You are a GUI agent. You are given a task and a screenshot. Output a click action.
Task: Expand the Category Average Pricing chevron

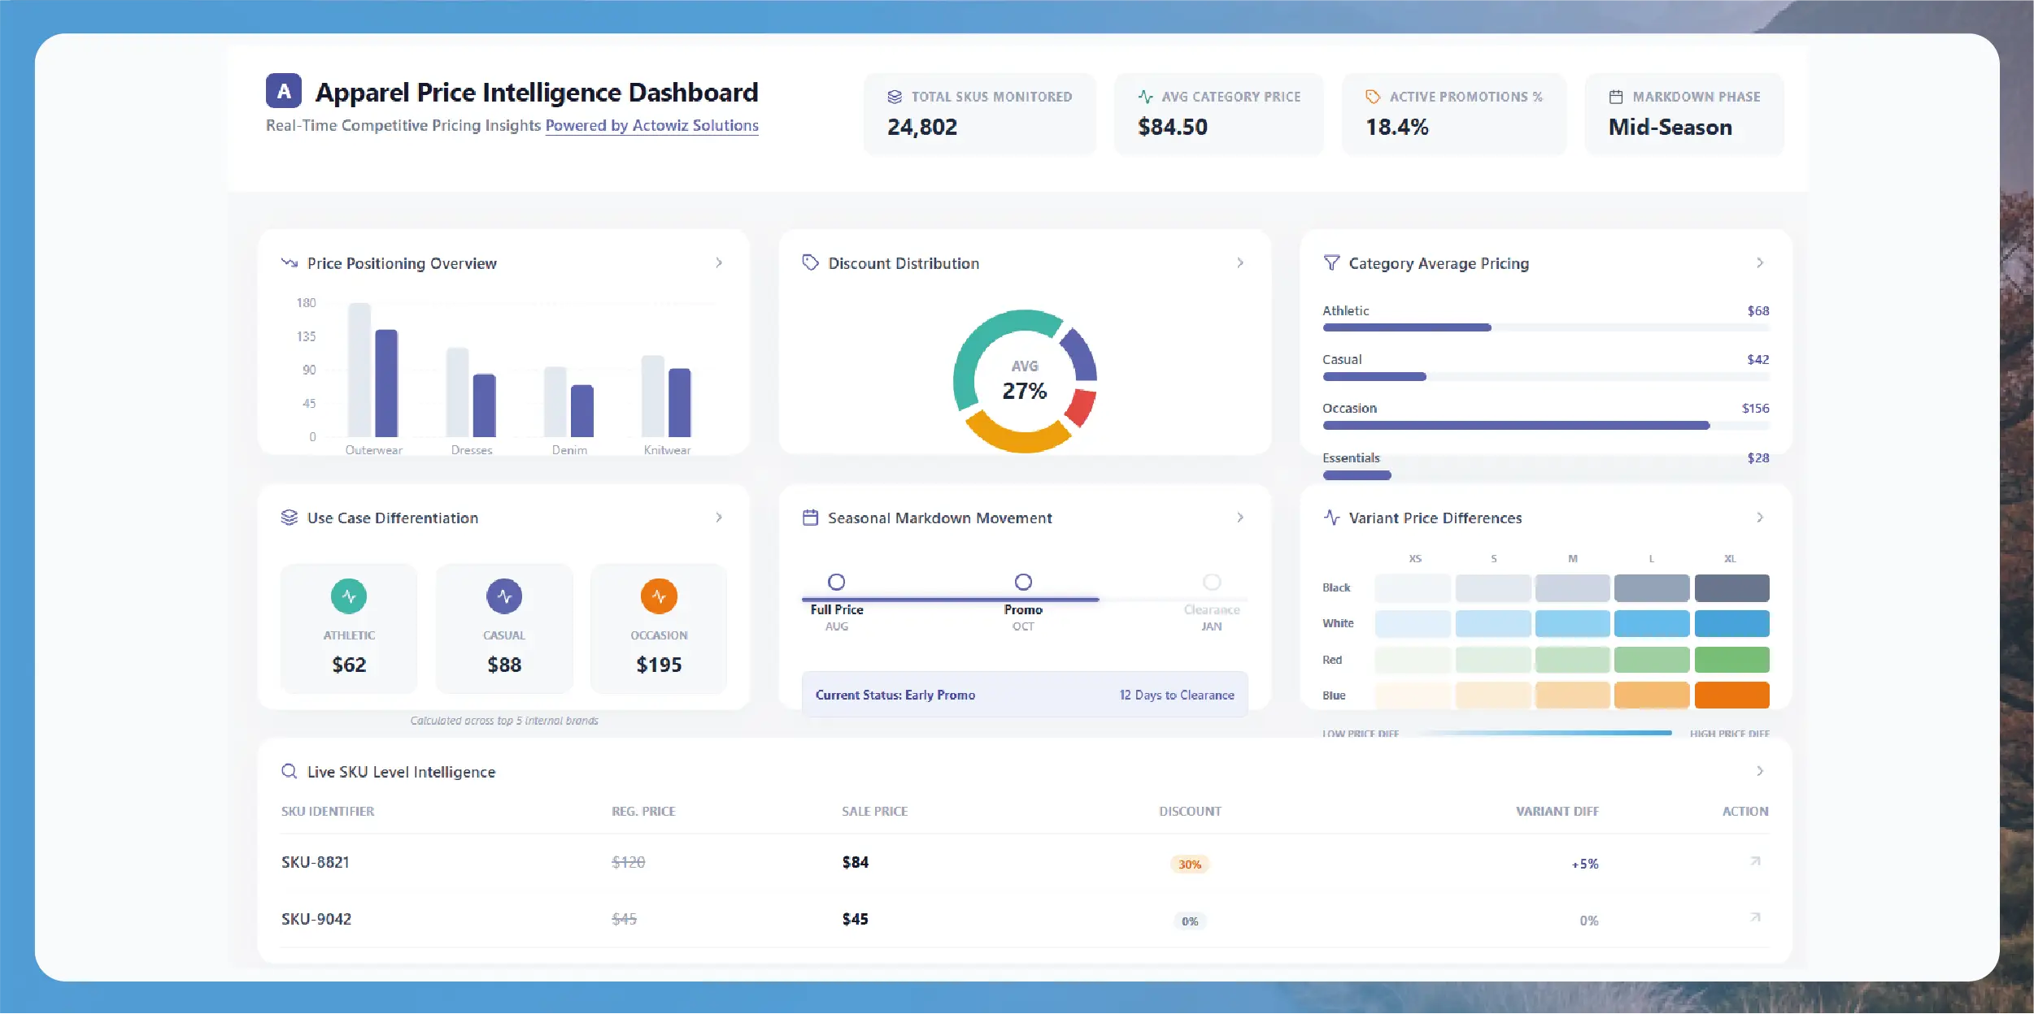pos(1760,262)
